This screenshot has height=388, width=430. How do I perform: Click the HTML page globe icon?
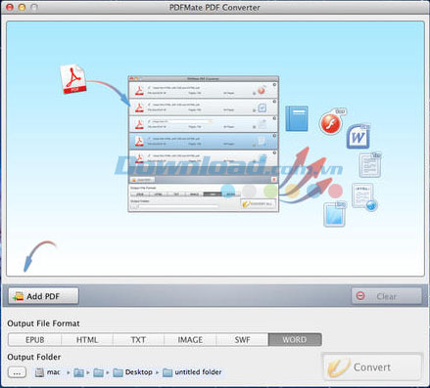coord(364,196)
